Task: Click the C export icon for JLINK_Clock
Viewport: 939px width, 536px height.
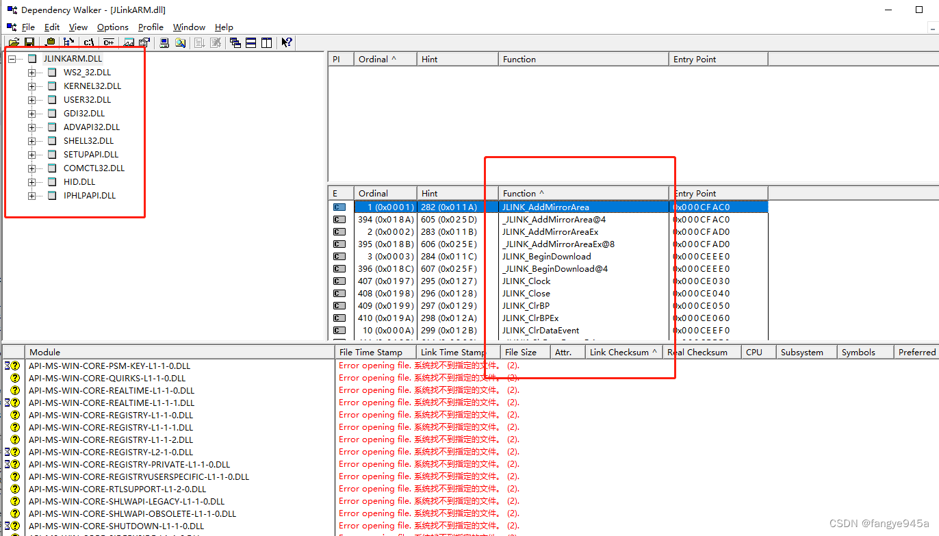Action: [x=339, y=281]
